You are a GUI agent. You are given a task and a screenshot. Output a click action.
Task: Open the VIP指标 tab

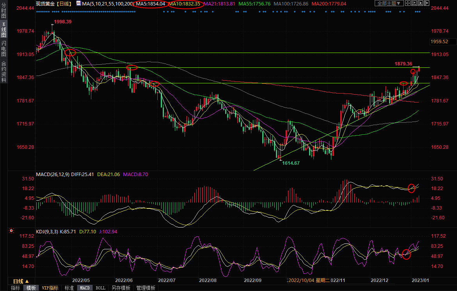[x=50, y=288]
